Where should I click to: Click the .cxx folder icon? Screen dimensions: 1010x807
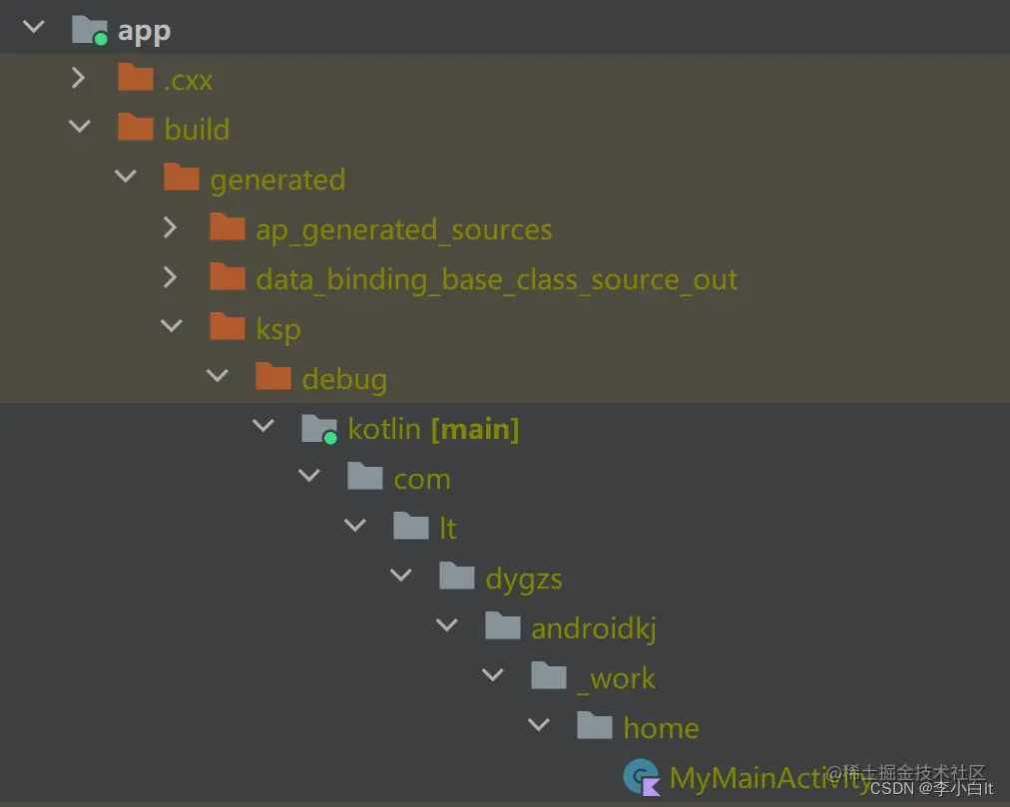tap(135, 77)
